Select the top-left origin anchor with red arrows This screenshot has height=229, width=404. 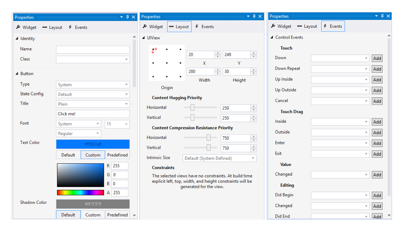[x=154, y=50]
